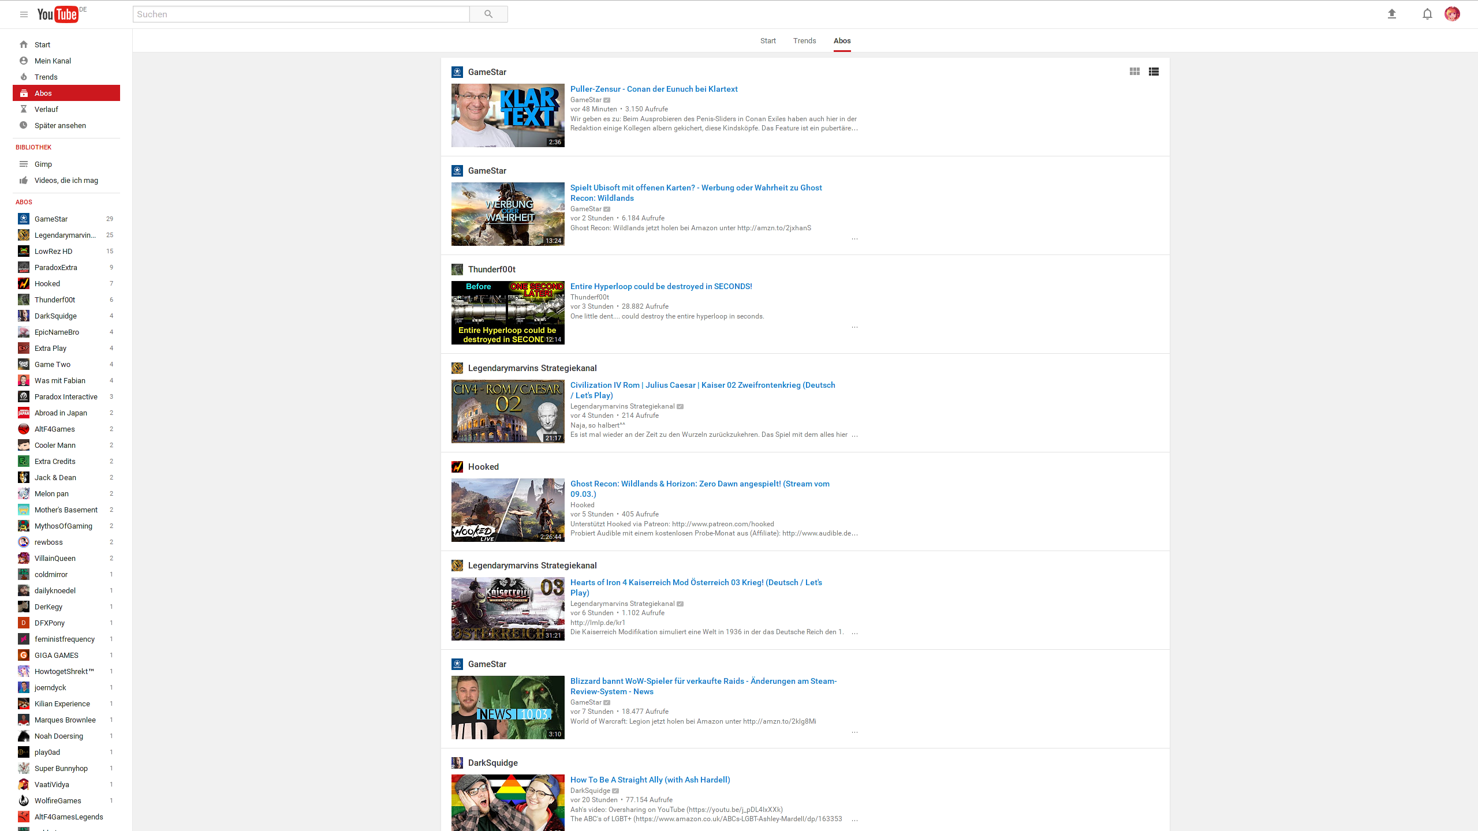Open Videos, die ich mag

[66, 180]
